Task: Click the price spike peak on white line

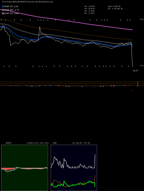Action: tap(40, 27)
